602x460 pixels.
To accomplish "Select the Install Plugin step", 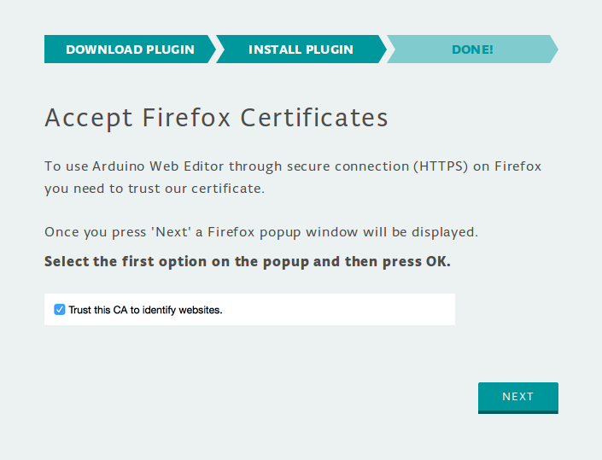I will 301,49.
